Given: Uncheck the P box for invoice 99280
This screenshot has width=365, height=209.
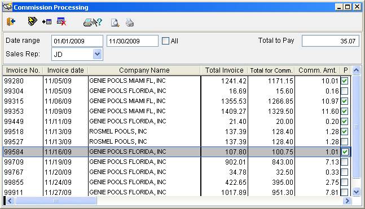Looking at the screenshot, I should 345,81.
